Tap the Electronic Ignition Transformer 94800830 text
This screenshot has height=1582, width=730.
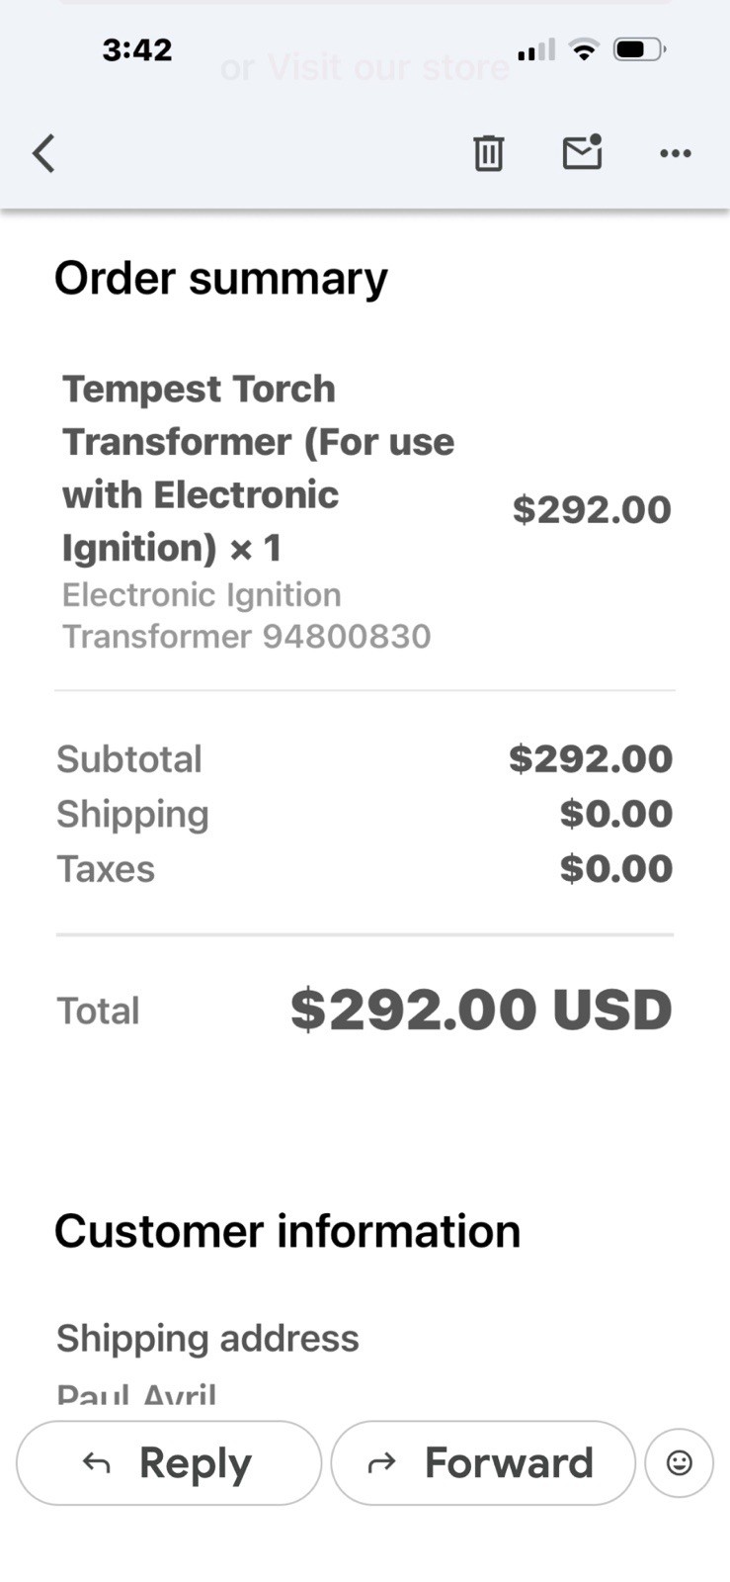click(x=246, y=615)
